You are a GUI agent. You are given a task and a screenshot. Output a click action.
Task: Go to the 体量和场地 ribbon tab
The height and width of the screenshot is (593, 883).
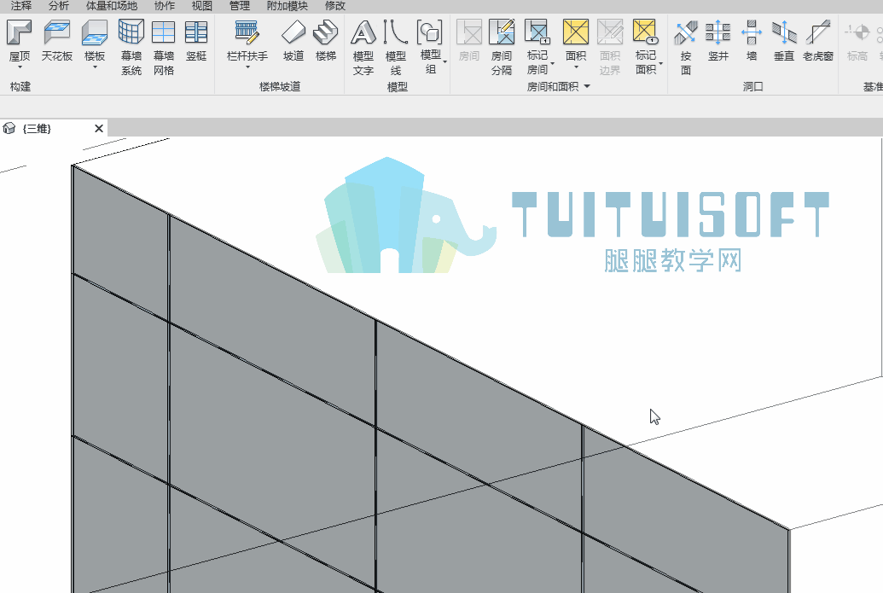112,6
